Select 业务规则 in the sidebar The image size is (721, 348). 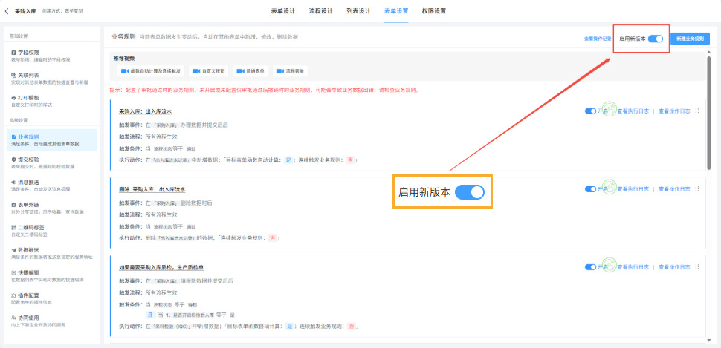click(x=52, y=140)
